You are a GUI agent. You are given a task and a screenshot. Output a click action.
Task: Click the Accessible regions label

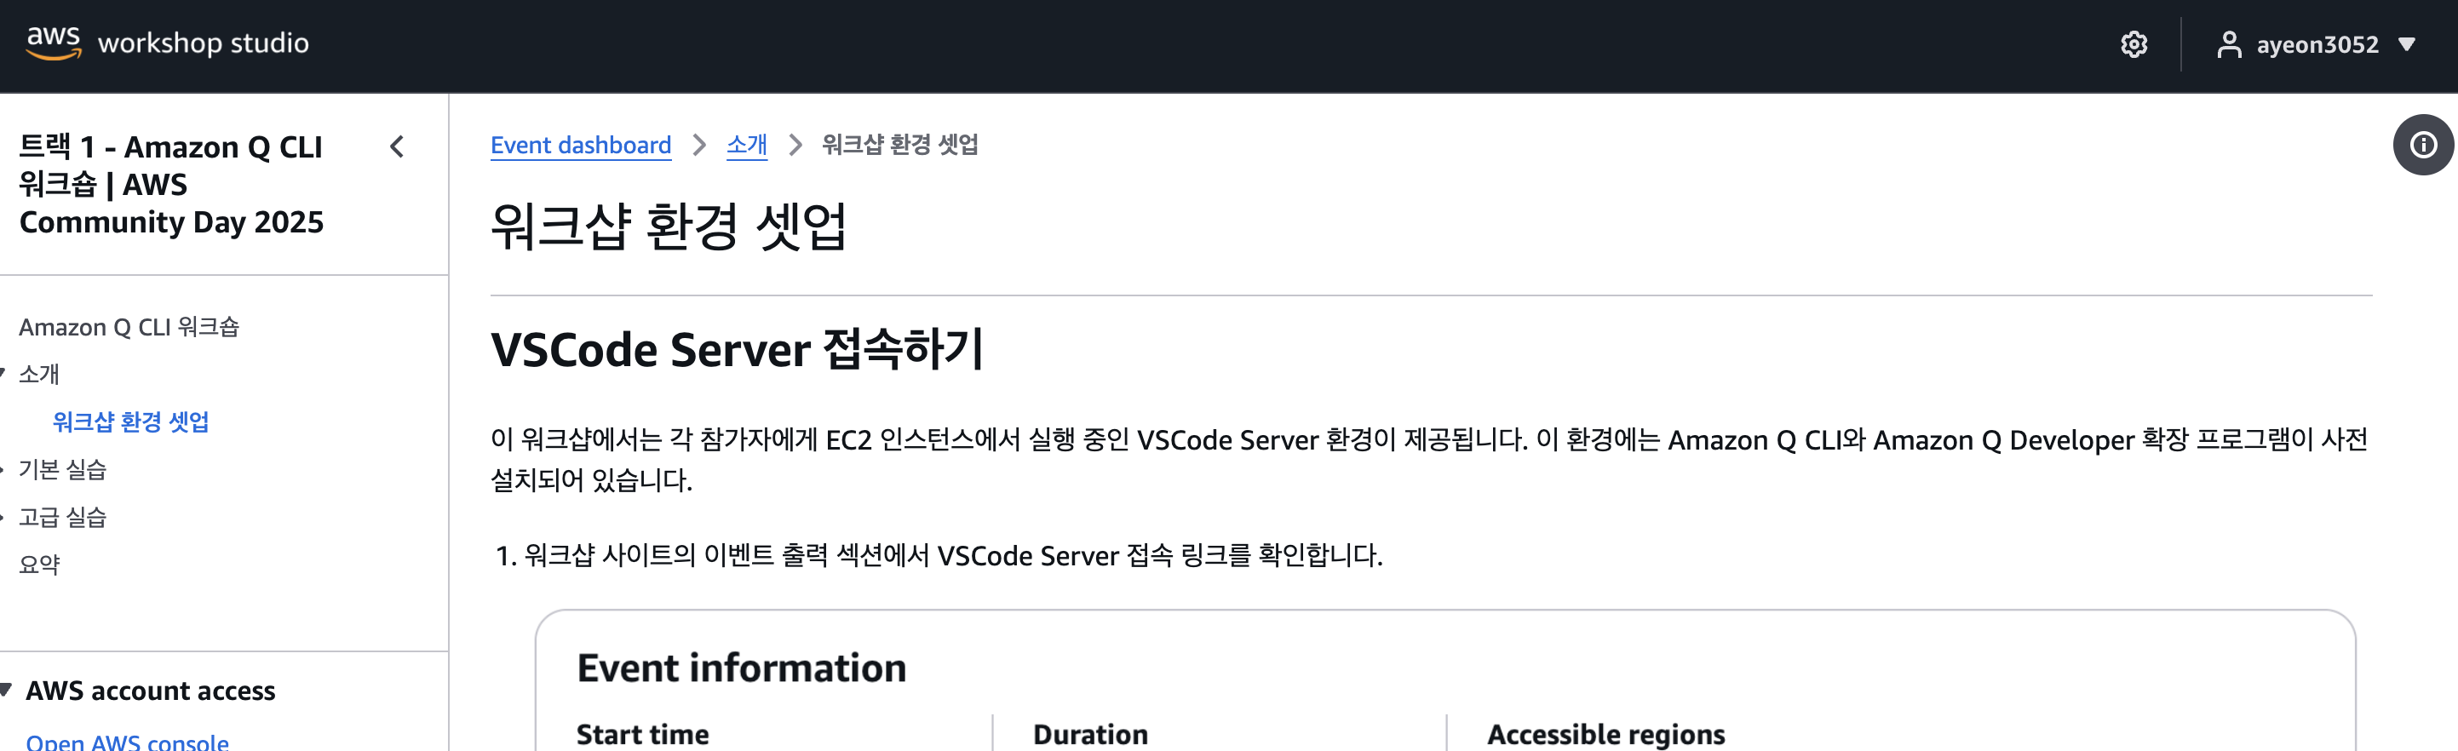click(x=1606, y=734)
